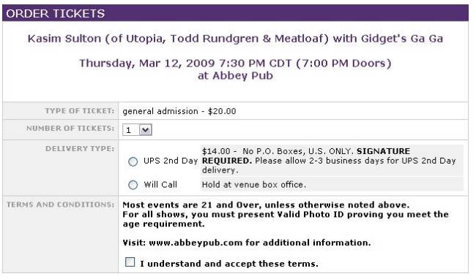
Task: Click the general admission - $20.00 text
Action: (179, 111)
